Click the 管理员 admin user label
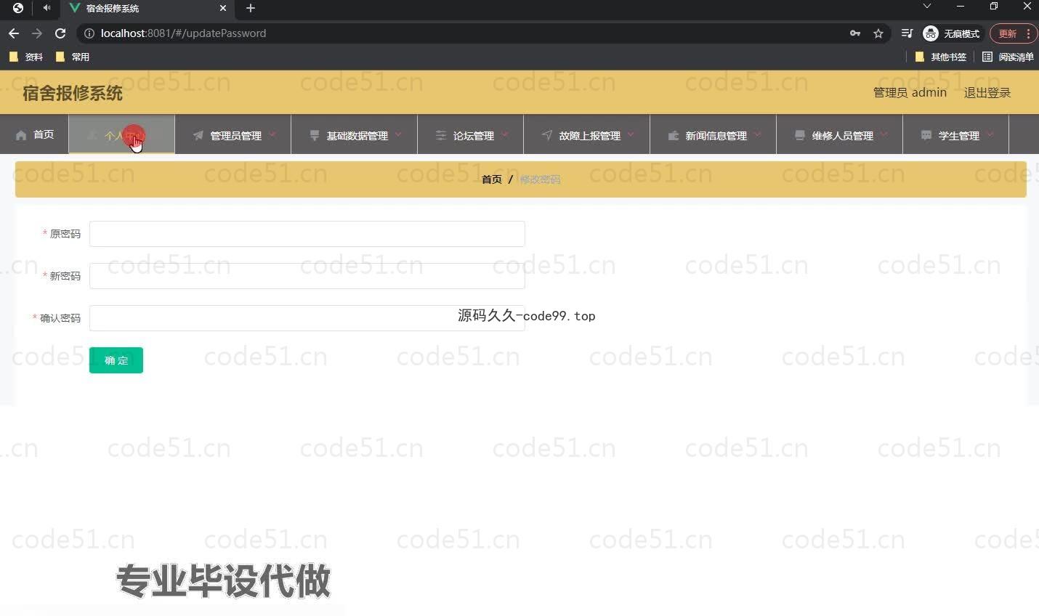This screenshot has width=1039, height=616. [910, 92]
